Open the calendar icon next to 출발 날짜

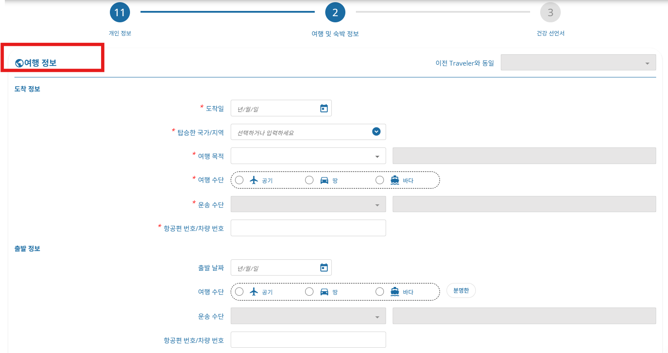tap(324, 267)
